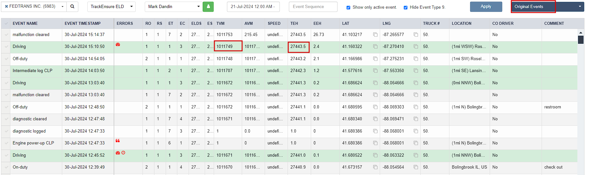The height and width of the screenshot is (175, 589).
Task: Select TVM value 1011753
Action: point(224,35)
